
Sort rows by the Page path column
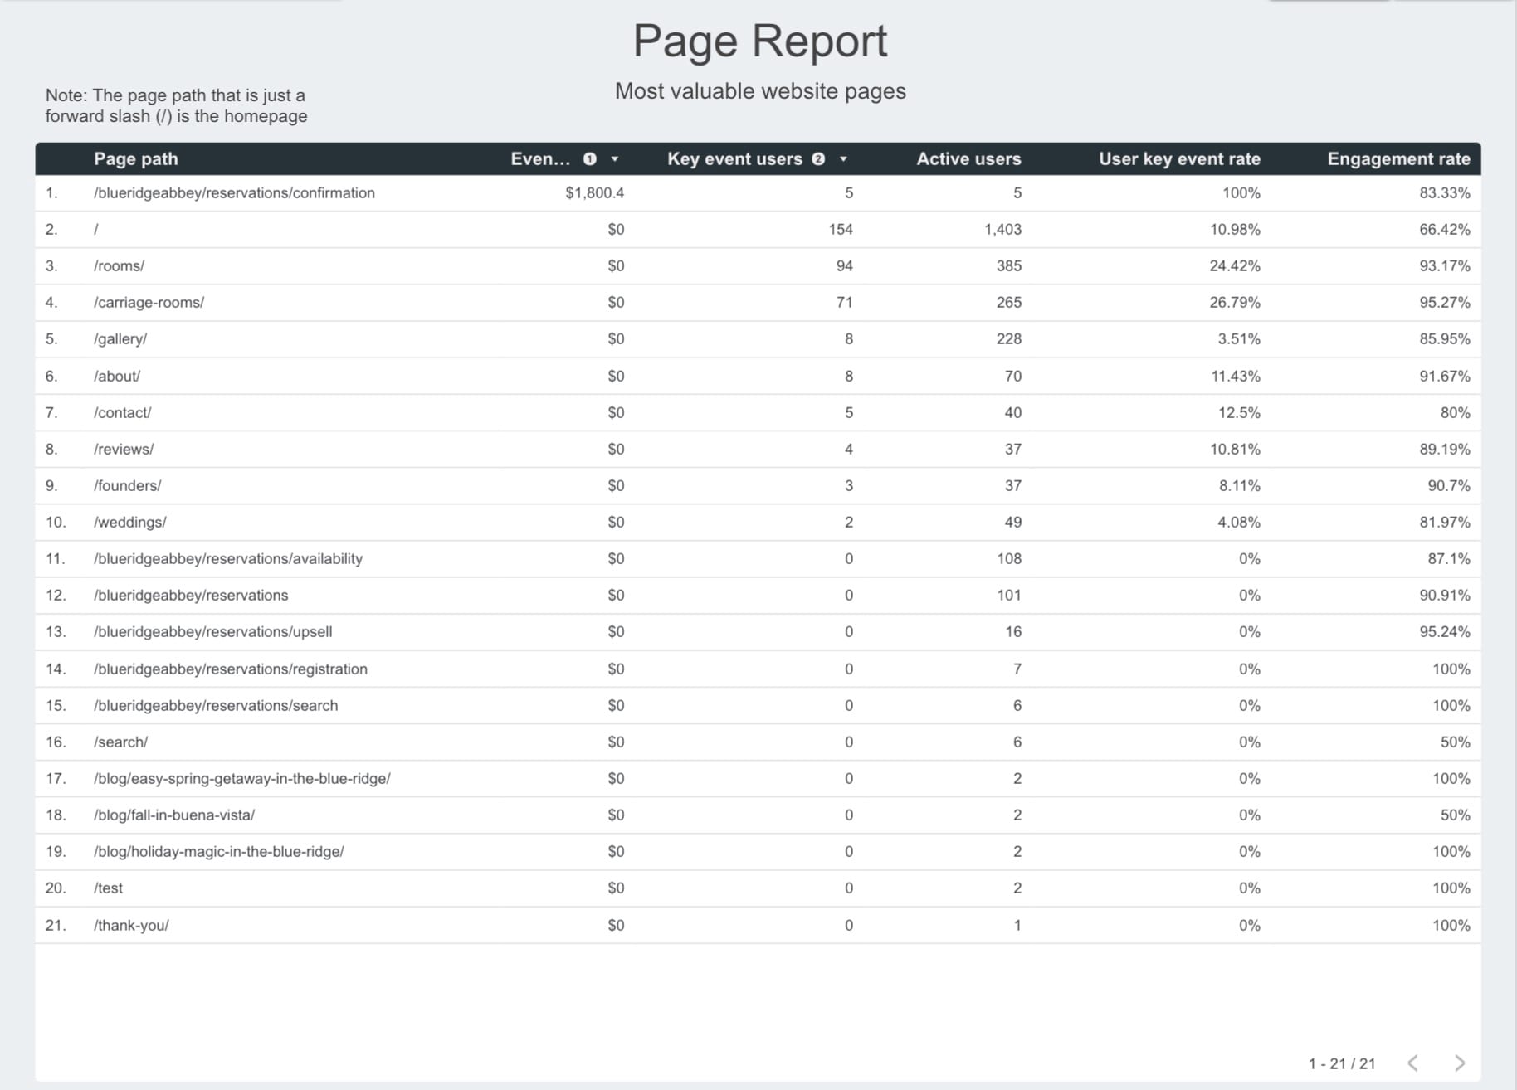coord(135,158)
